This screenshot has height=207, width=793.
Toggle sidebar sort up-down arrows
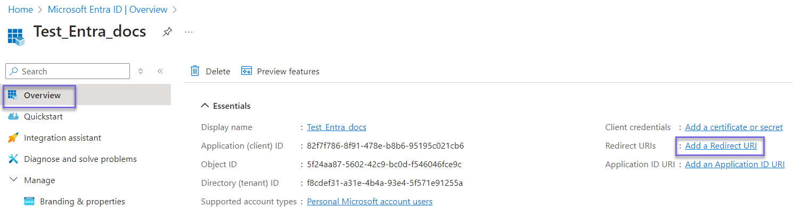pyautogui.click(x=141, y=71)
